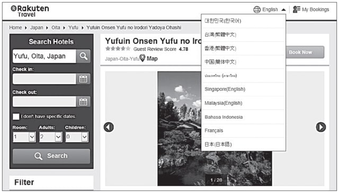Go to Yufu breadcrumb link
Image resolution: width=339 pixels, height=193 pixels.
point(73,27)
